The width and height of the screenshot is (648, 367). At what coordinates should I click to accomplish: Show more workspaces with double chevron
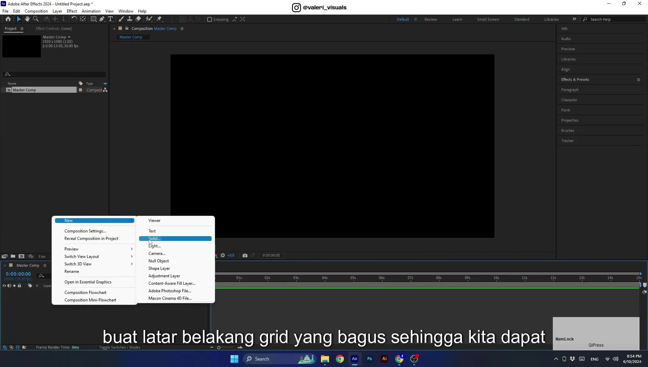(x=574, y=19)
